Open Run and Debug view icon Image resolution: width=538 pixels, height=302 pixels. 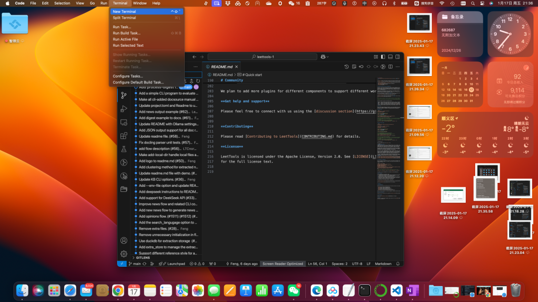[x=124, y=109]
